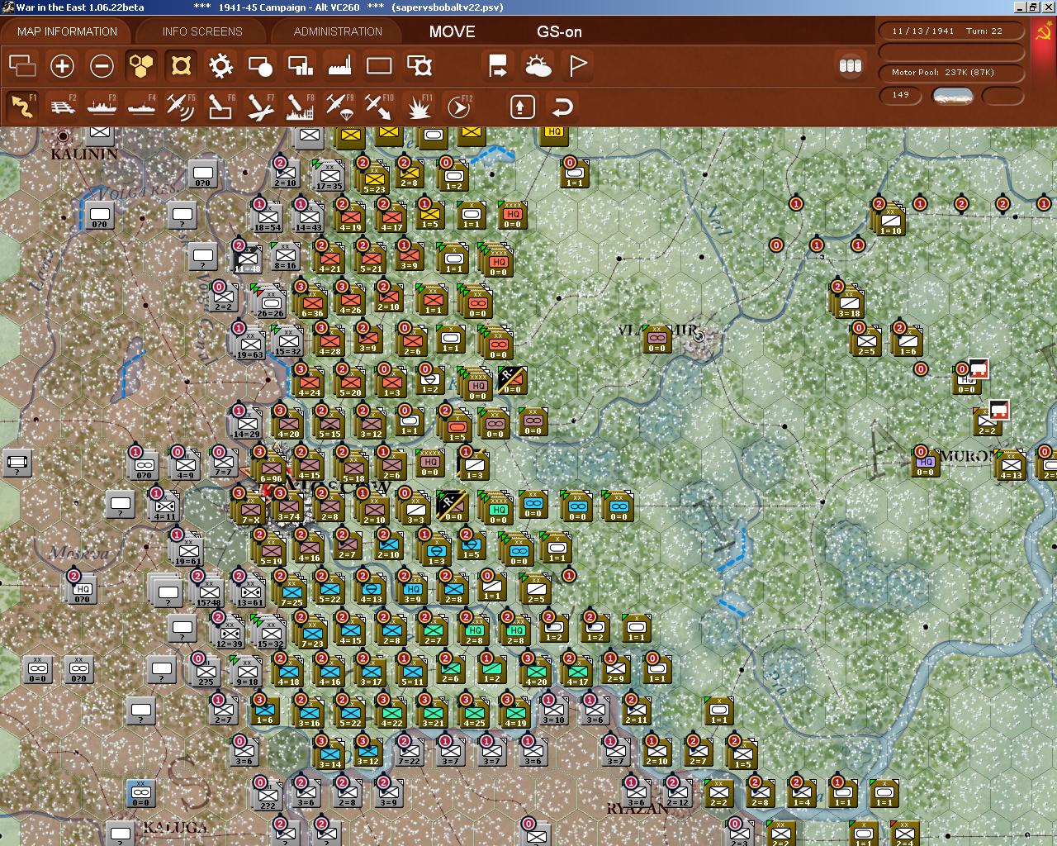
Task: Toggle the unit counters display icon
Action: (x=181, y=65)
